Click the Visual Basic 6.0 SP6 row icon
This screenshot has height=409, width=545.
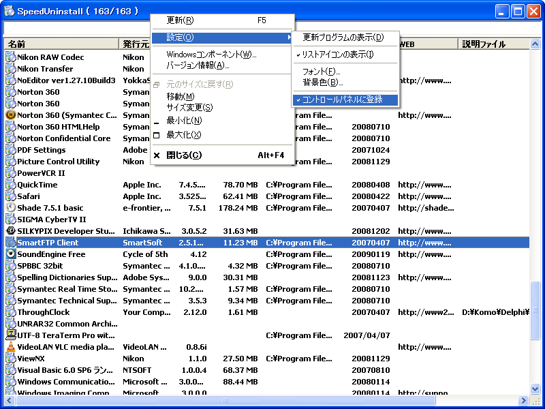coord(11,369)
